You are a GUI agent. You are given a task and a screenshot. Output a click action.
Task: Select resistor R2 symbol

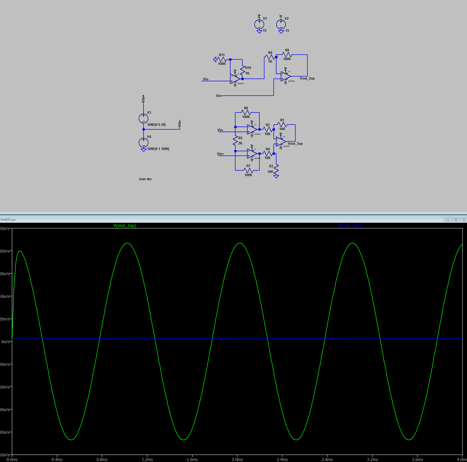pyautogui.click(x=268, y=129)
